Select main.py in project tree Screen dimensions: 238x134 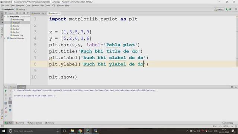15,23
